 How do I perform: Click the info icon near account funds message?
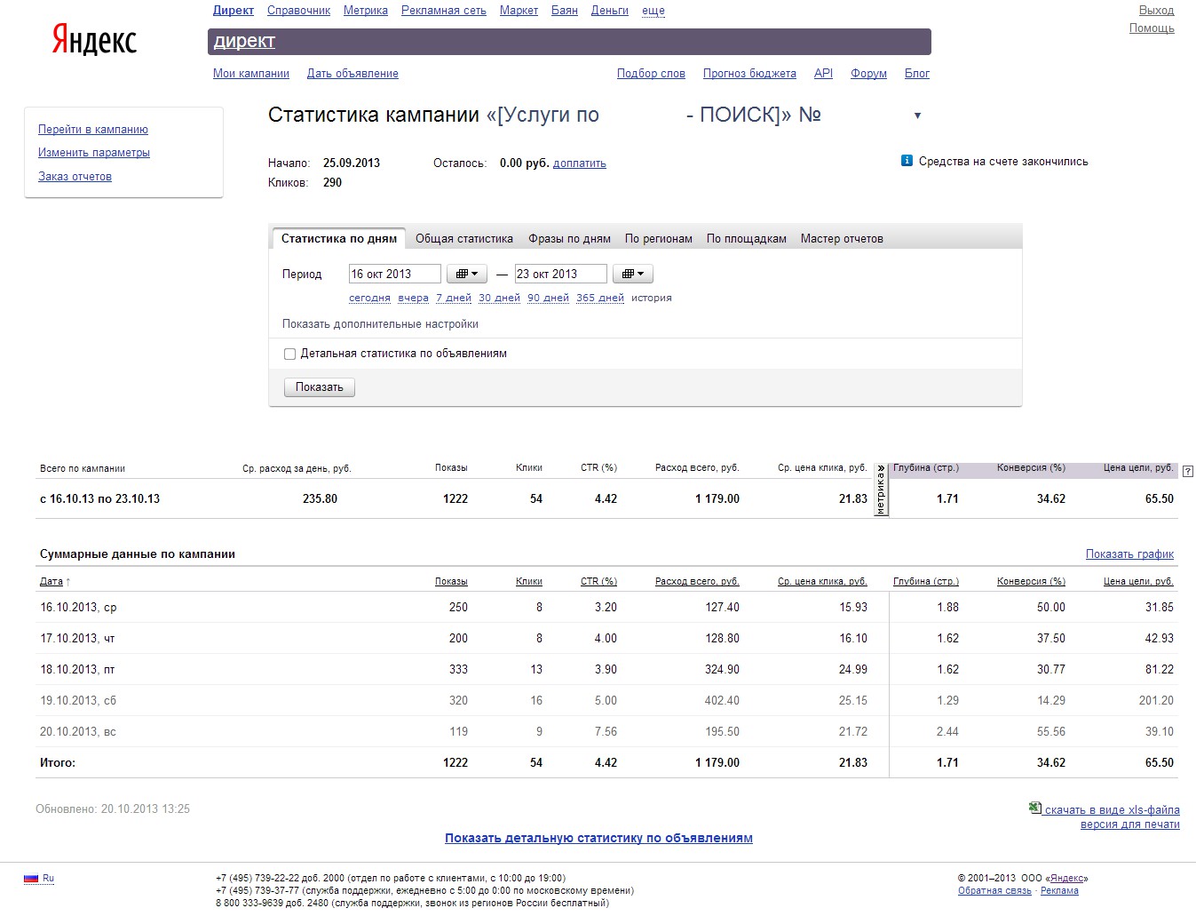907,161
